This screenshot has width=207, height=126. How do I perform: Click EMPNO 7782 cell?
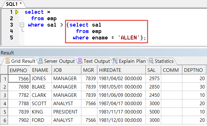(19, 95)
